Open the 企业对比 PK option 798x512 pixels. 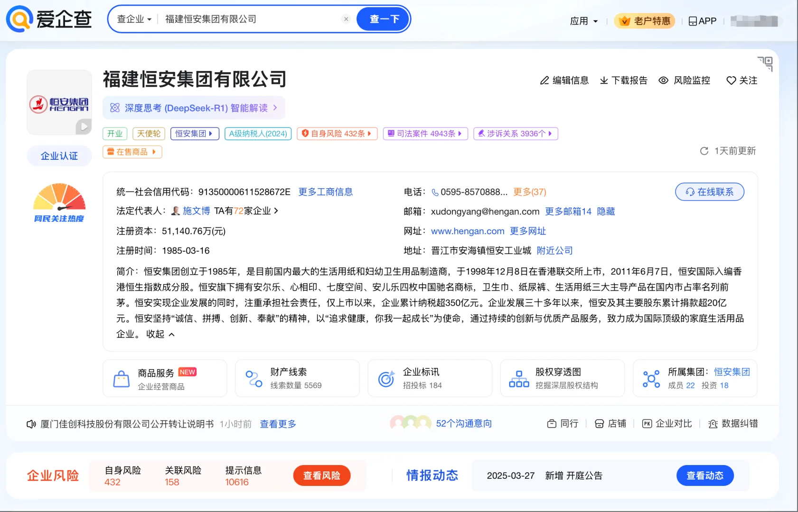tap(667, 423)
